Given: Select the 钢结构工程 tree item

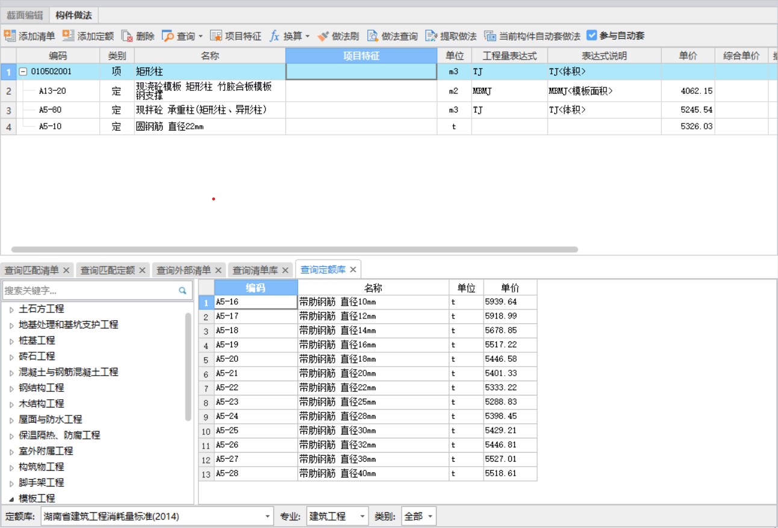Looking at the screenshot, I should pyautogui.click(x=42, y=388).
